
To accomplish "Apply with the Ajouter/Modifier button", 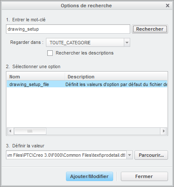I will [89, 176].
